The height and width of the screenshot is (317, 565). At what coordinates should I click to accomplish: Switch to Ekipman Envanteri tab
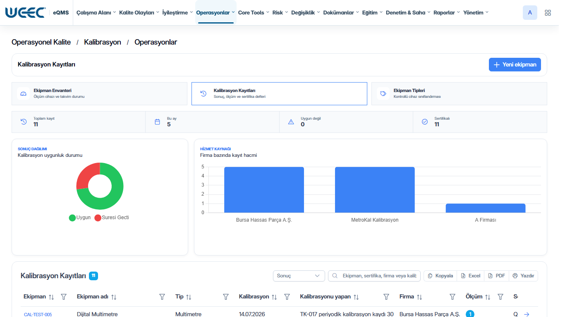(100, 94)
